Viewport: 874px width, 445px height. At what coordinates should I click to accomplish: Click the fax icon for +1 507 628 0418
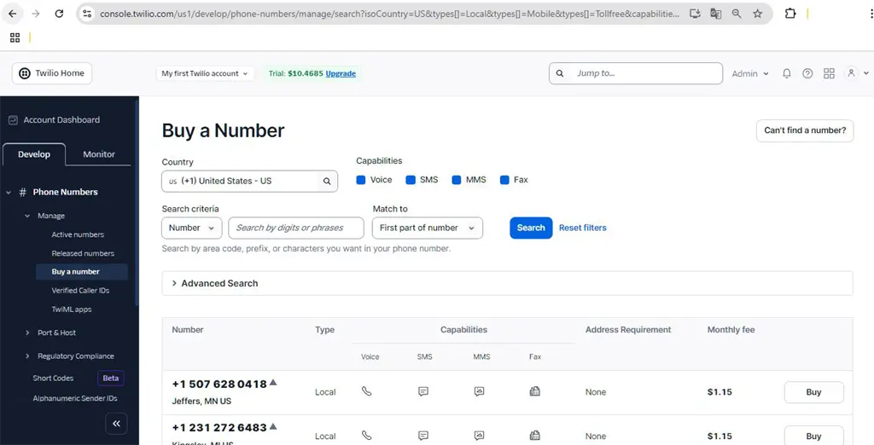coord(534,391)
